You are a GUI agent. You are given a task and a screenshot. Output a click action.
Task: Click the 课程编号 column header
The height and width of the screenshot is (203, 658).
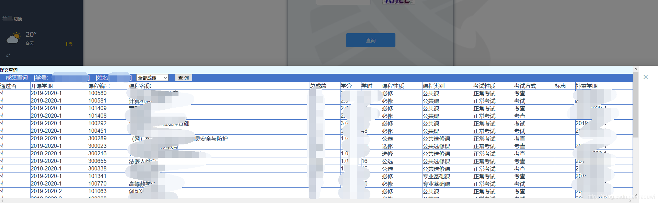point(99,86)
